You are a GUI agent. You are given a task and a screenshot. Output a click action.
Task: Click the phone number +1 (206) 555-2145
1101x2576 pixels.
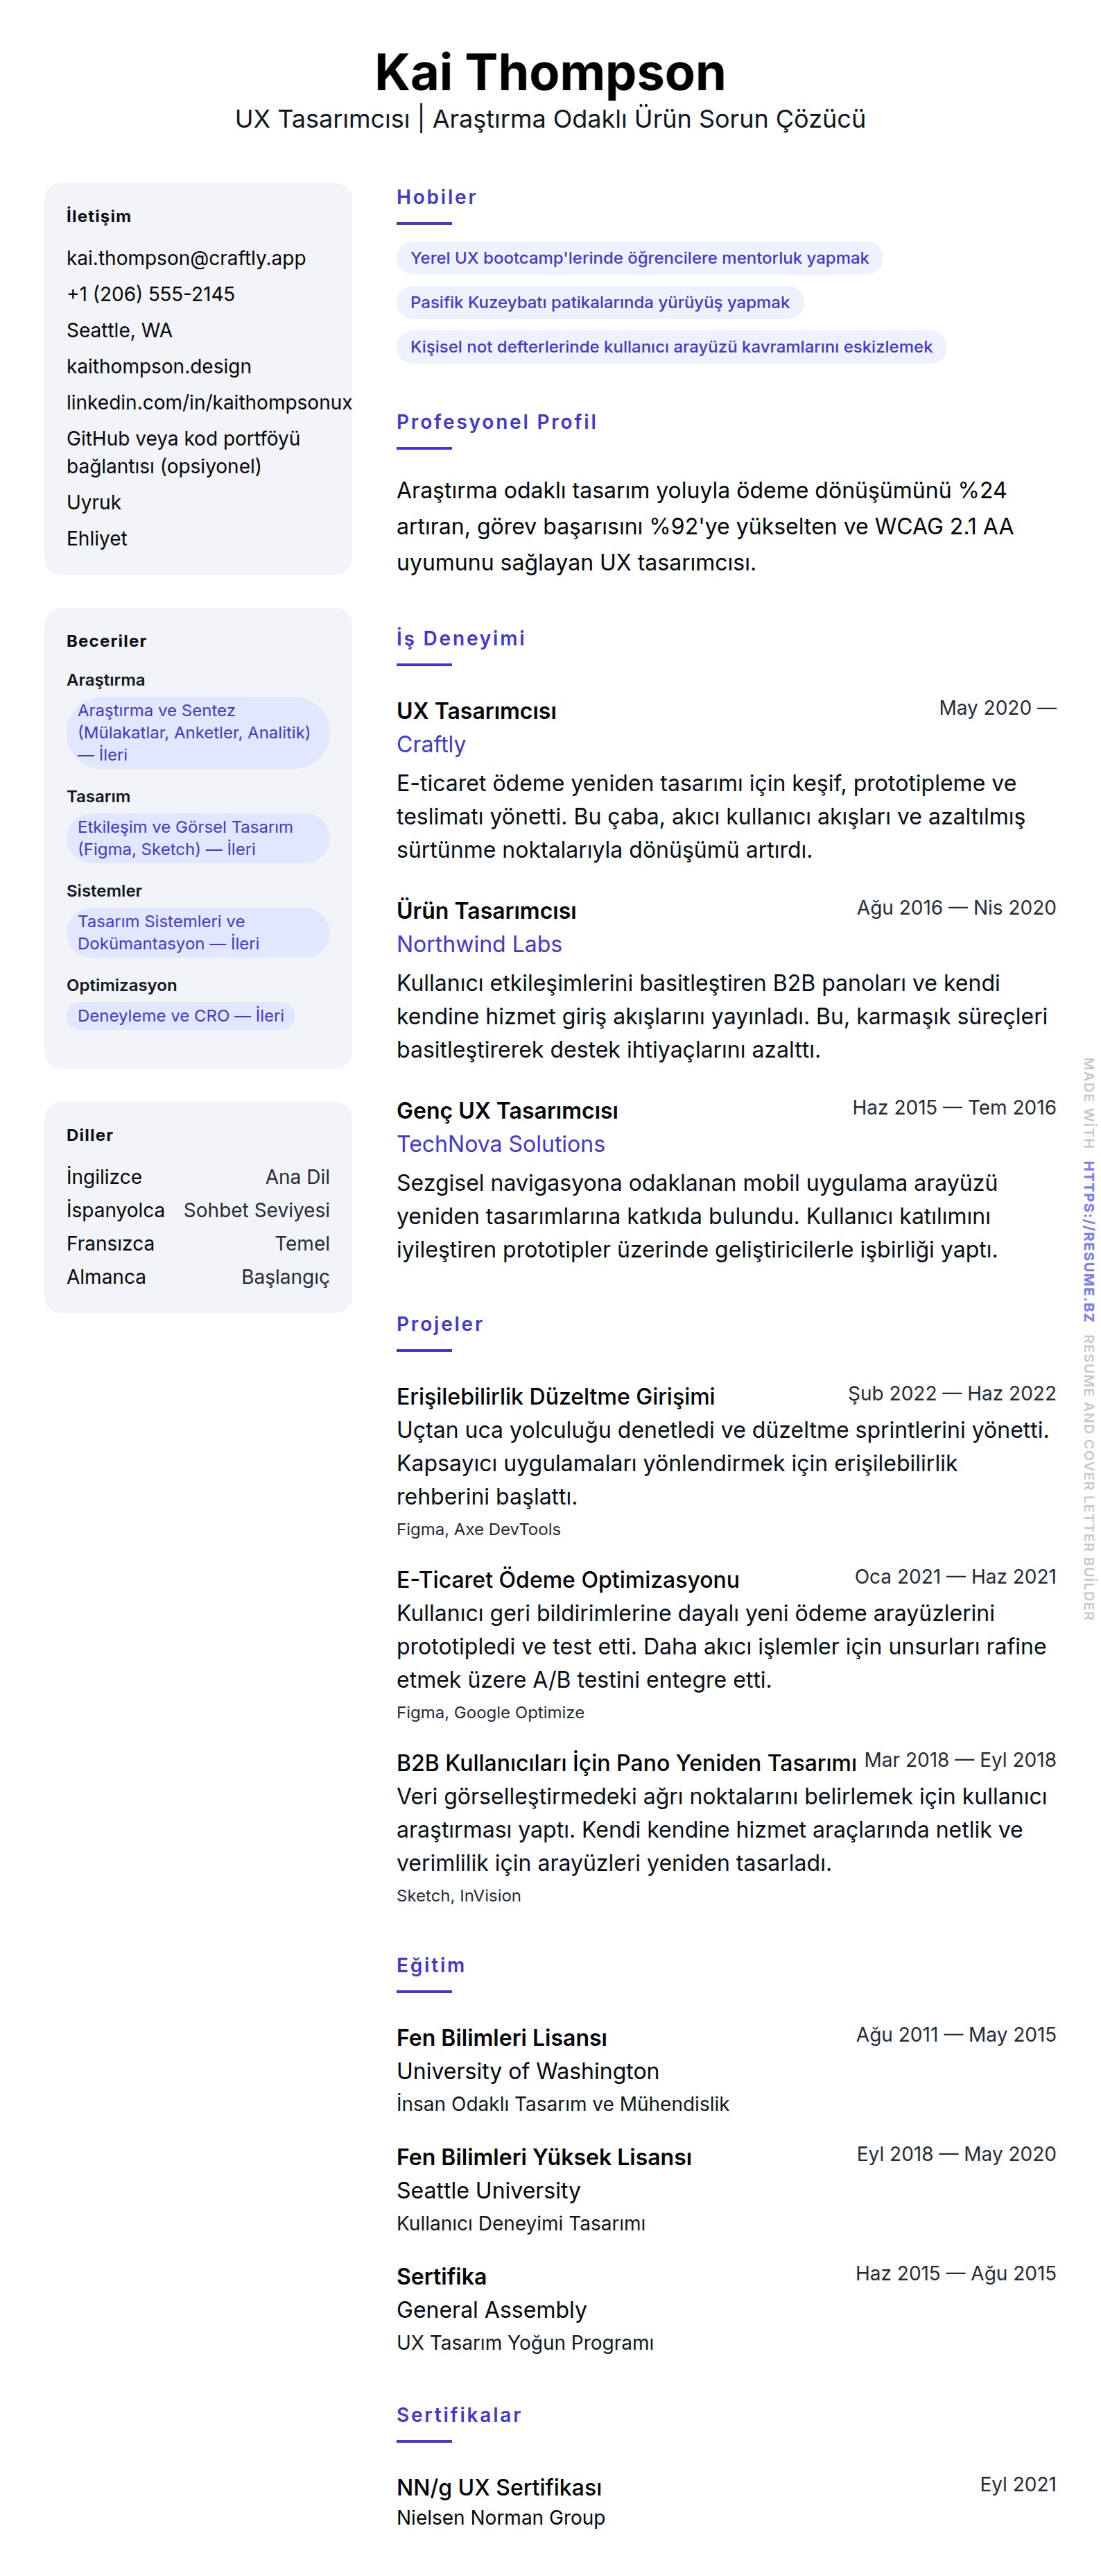(151, 294)
